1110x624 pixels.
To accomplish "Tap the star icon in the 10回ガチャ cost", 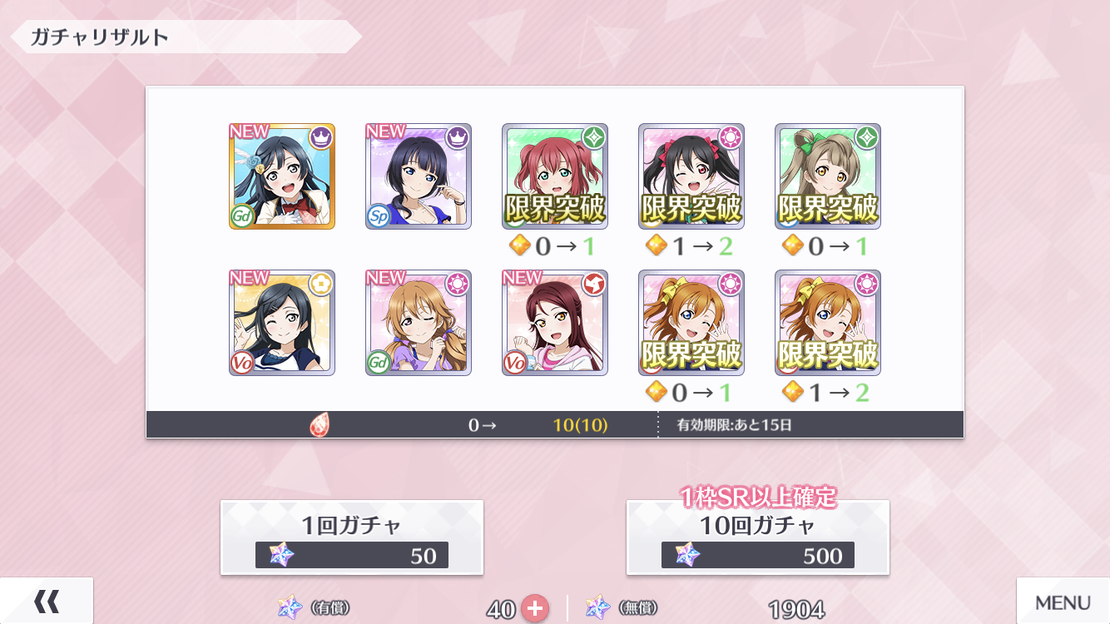I will coord(687,555).
